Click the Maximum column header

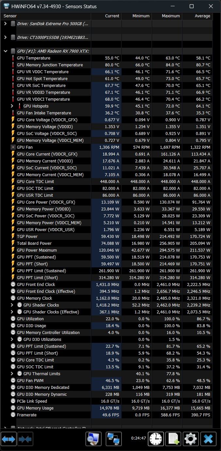[167, 16]
